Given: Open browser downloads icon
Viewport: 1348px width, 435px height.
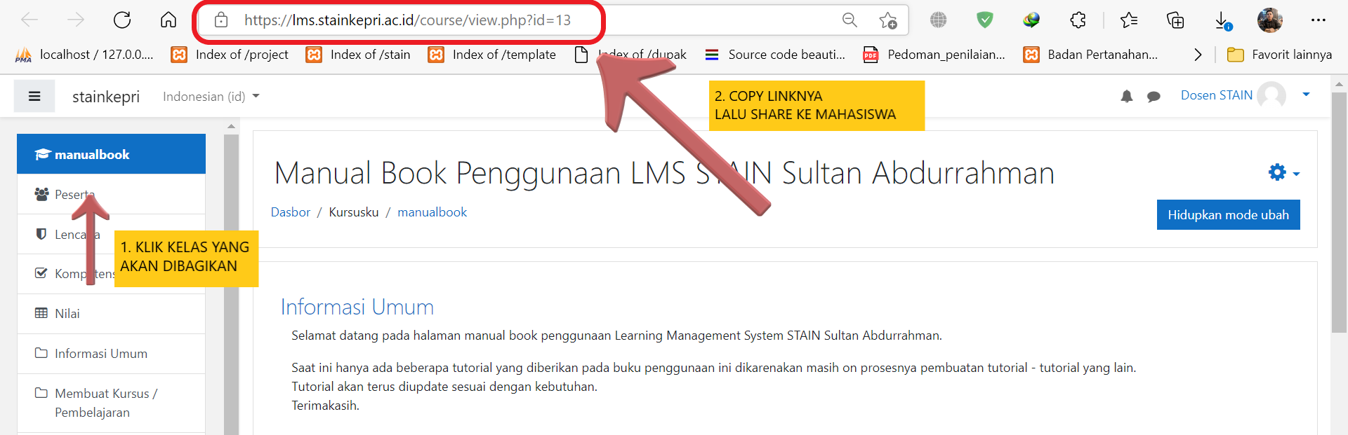Looking at the screenshot, I should [1222, 20].
